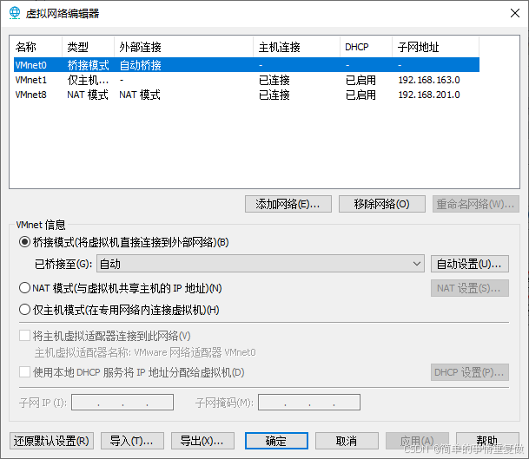
Task: Open NAT 设置(S)... button
Action: point(470,288)
